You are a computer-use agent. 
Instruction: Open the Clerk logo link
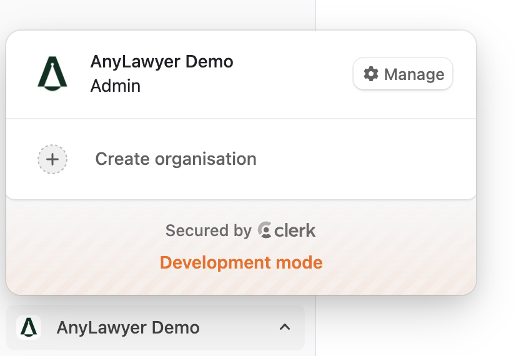(x=286, y=230)
